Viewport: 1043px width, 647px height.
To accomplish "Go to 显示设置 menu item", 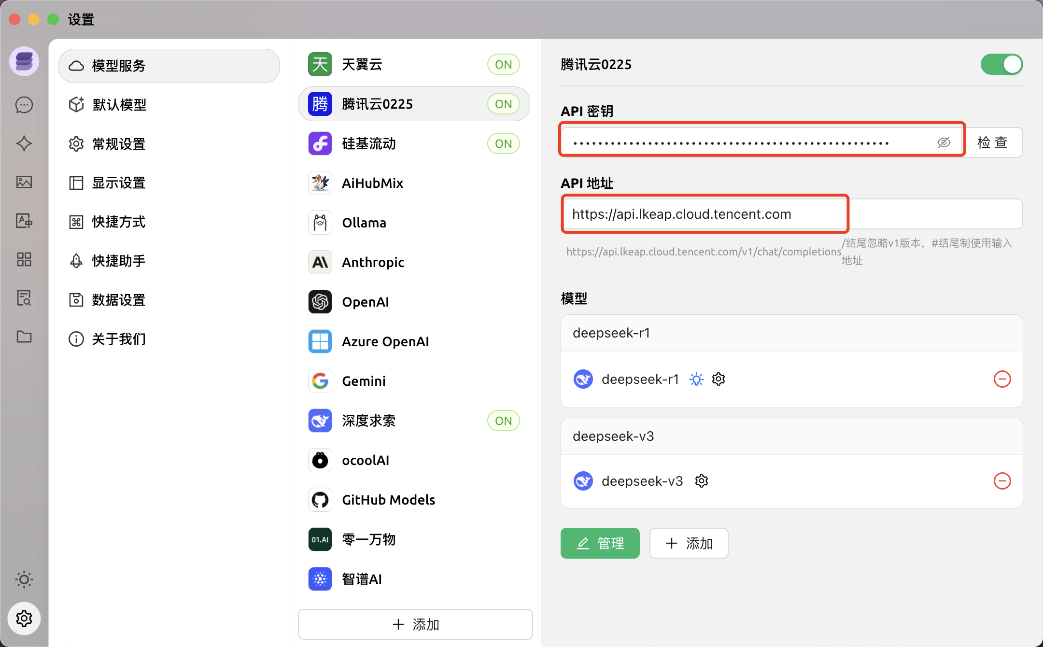I will point(119,183).
